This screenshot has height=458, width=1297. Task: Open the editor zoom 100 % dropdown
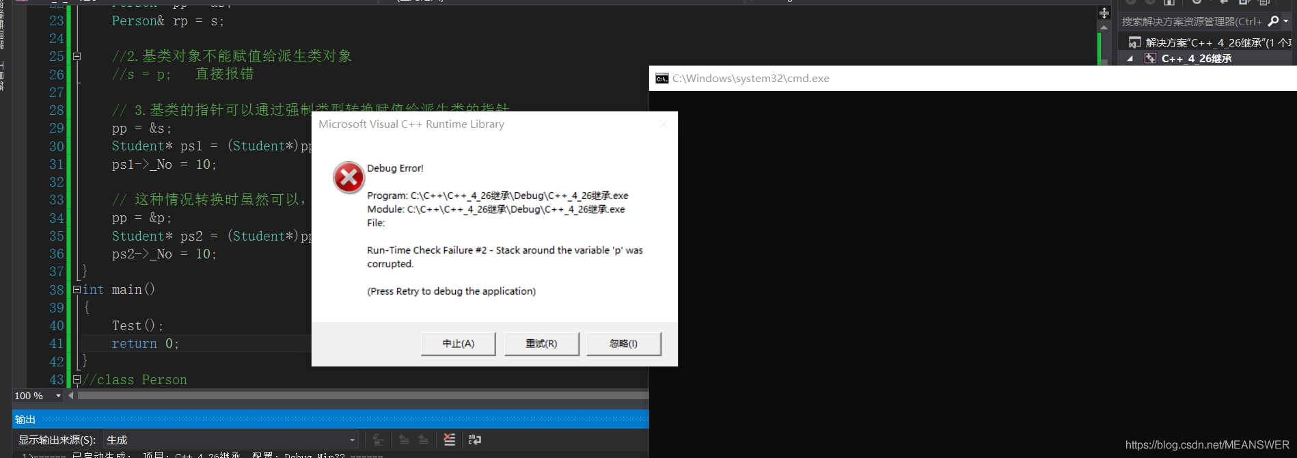58,396
